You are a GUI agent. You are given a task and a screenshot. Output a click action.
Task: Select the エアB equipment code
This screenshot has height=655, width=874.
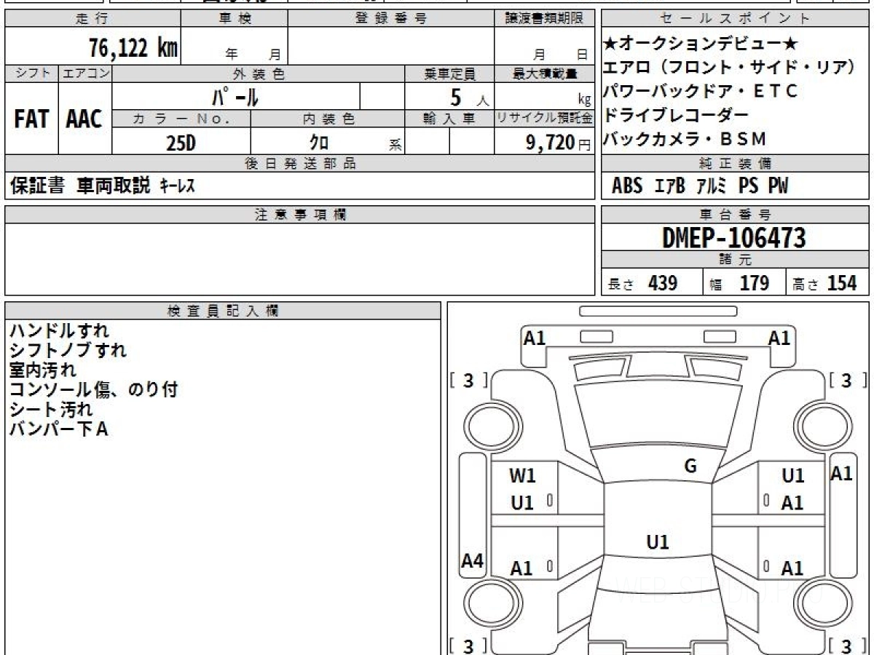pyautogui.click(x=670, y=186)
